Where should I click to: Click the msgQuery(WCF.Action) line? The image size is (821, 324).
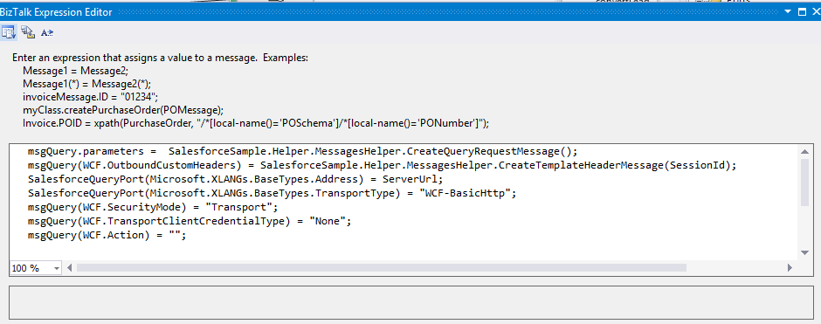[x=107, y=236]
